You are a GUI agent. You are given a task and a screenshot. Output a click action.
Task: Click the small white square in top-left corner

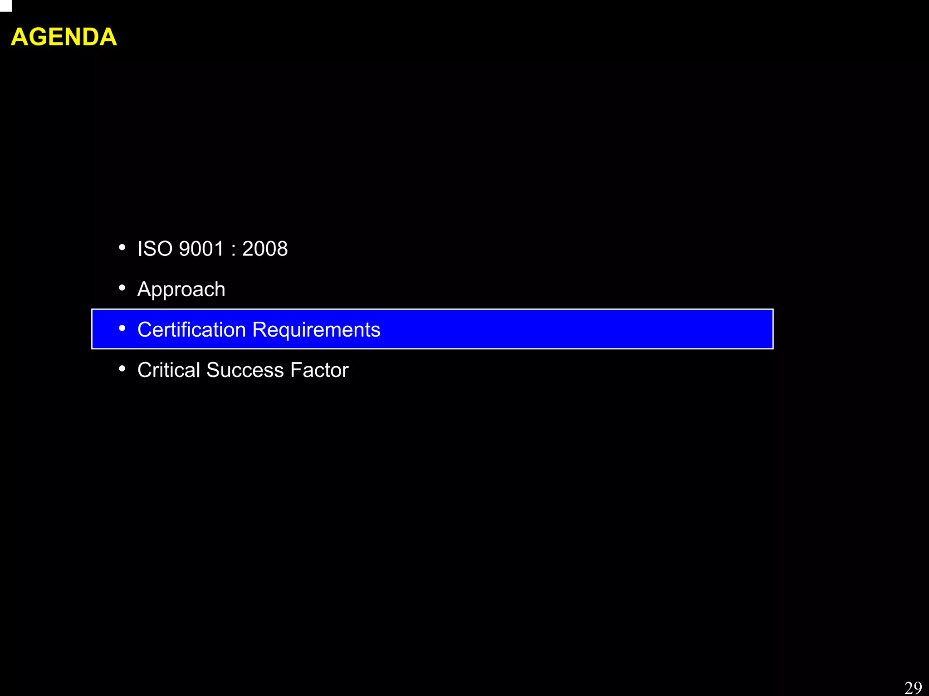pyautogui.click(x=5, y=5)
